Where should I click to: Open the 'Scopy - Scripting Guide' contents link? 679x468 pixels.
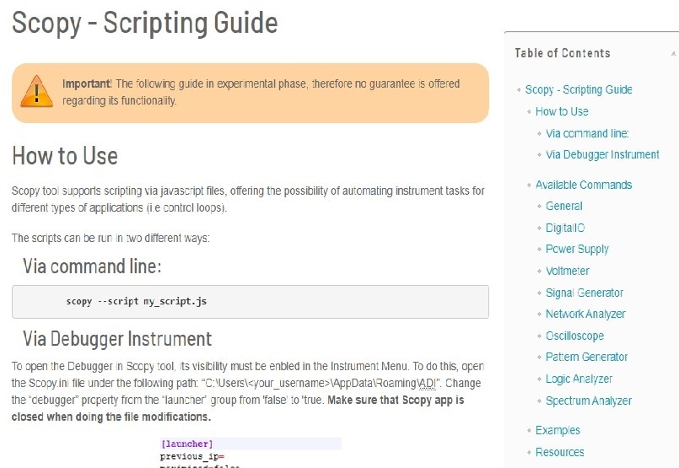tap(579, 89)
